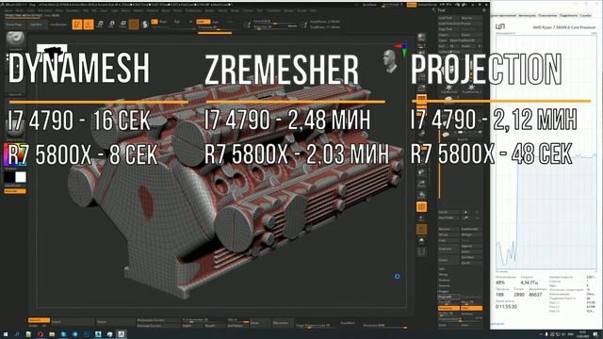The width and height of the screenshot is (603, 339).
Task: Click the Load Tool button
Action: pos(448,18)
